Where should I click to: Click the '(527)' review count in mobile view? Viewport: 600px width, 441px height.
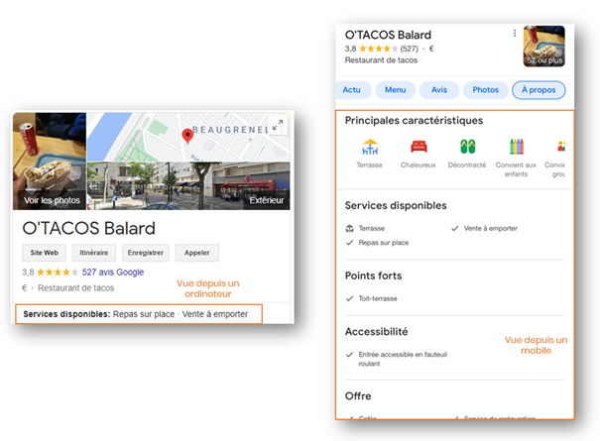pos(409,49)
